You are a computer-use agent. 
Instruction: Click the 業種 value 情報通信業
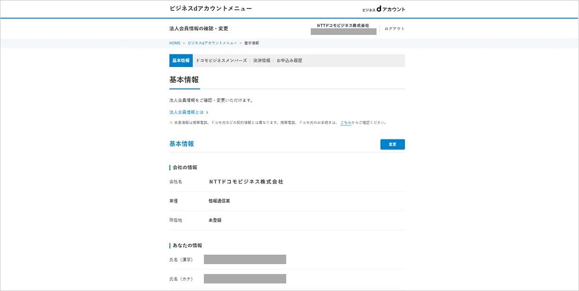pyautogui.click(x=219, y=201)
